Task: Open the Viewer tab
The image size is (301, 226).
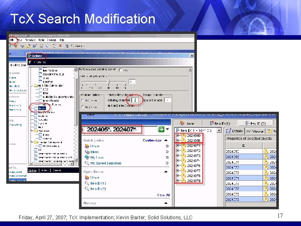Action: click(255, 131)
